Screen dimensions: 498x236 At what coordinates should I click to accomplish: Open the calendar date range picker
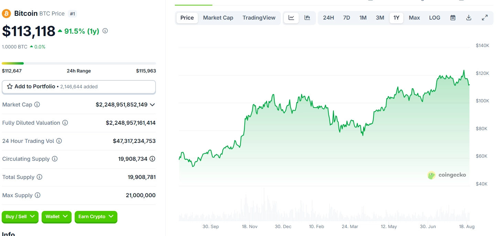[453, 18]
